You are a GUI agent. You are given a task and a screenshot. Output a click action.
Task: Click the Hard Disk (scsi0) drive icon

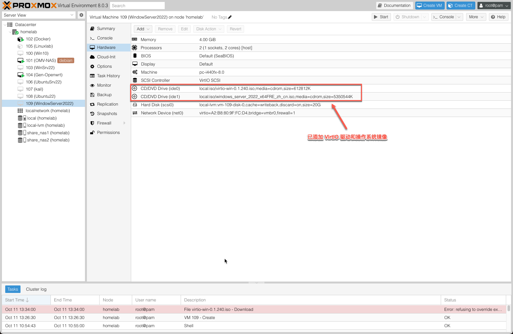click(x=135, y=105)
